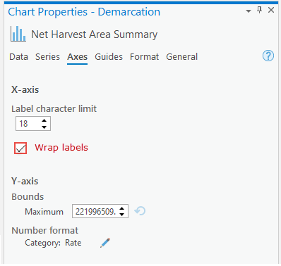
Task: Go to the General tab
Action: pos(182,57)
